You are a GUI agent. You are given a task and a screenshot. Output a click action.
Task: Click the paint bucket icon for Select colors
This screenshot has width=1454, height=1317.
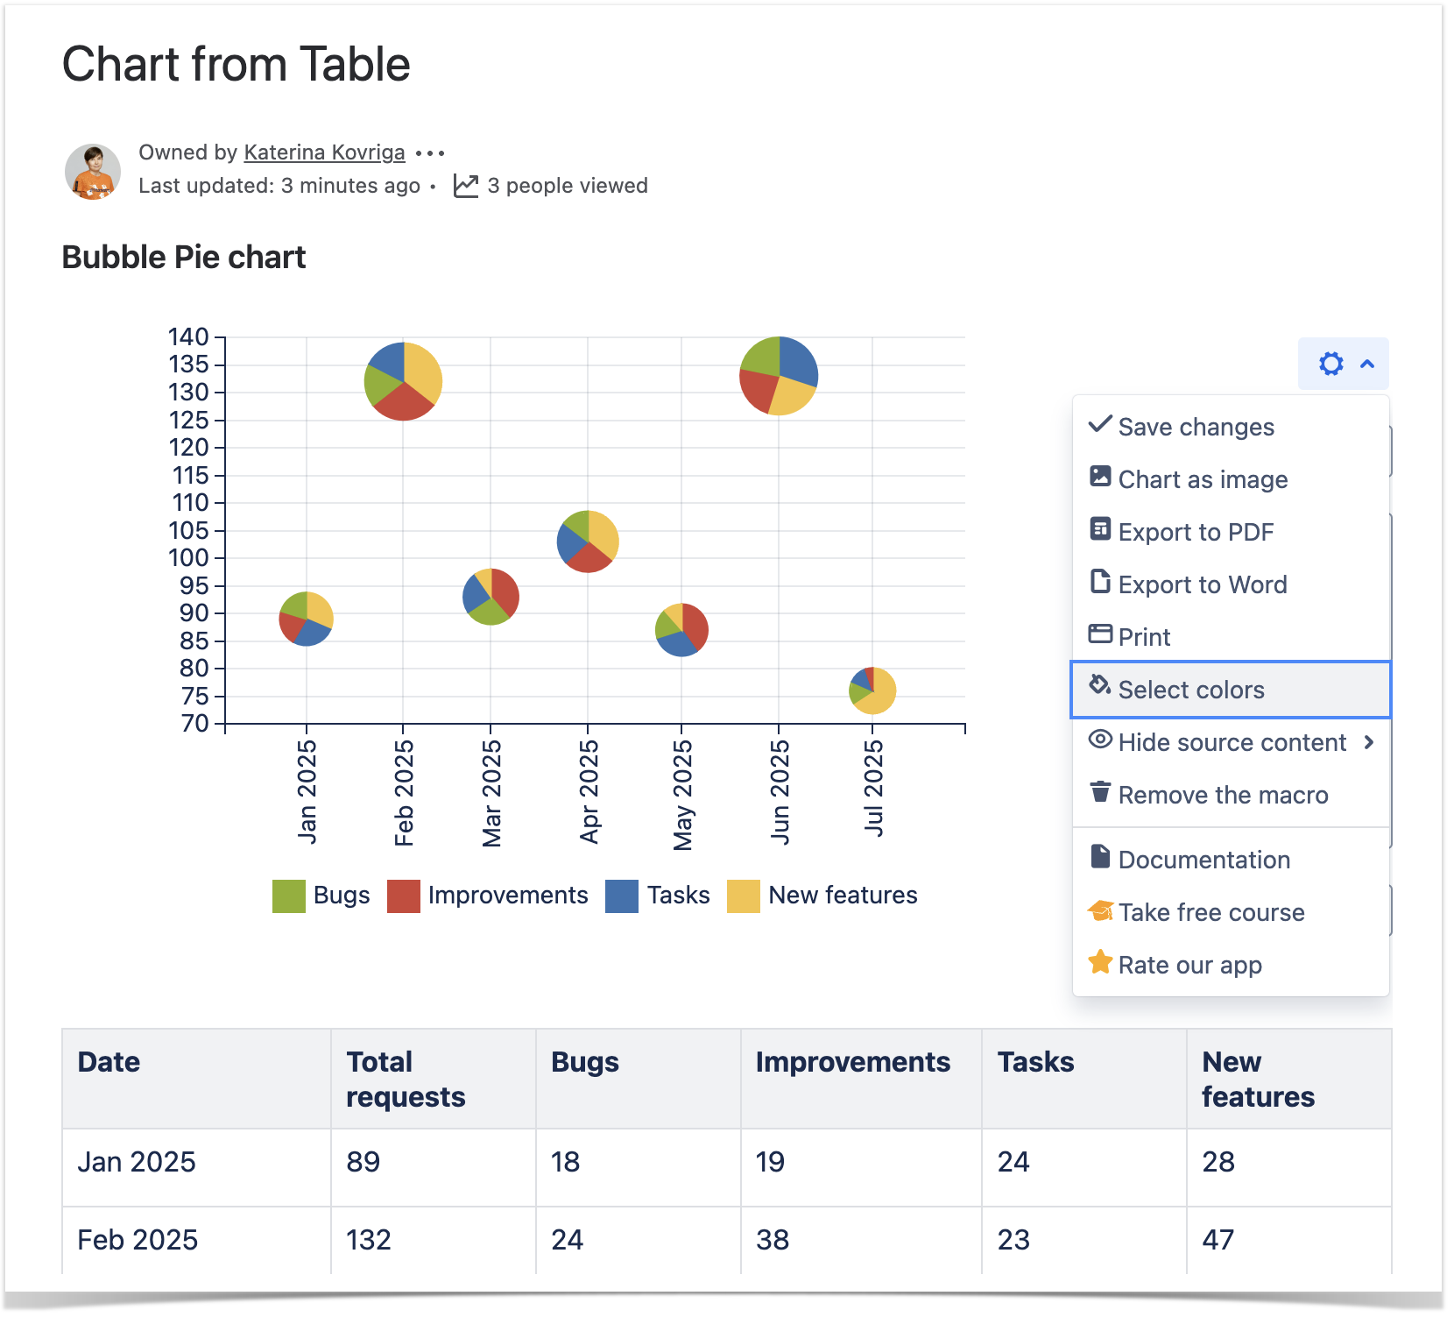(1099, 686)
